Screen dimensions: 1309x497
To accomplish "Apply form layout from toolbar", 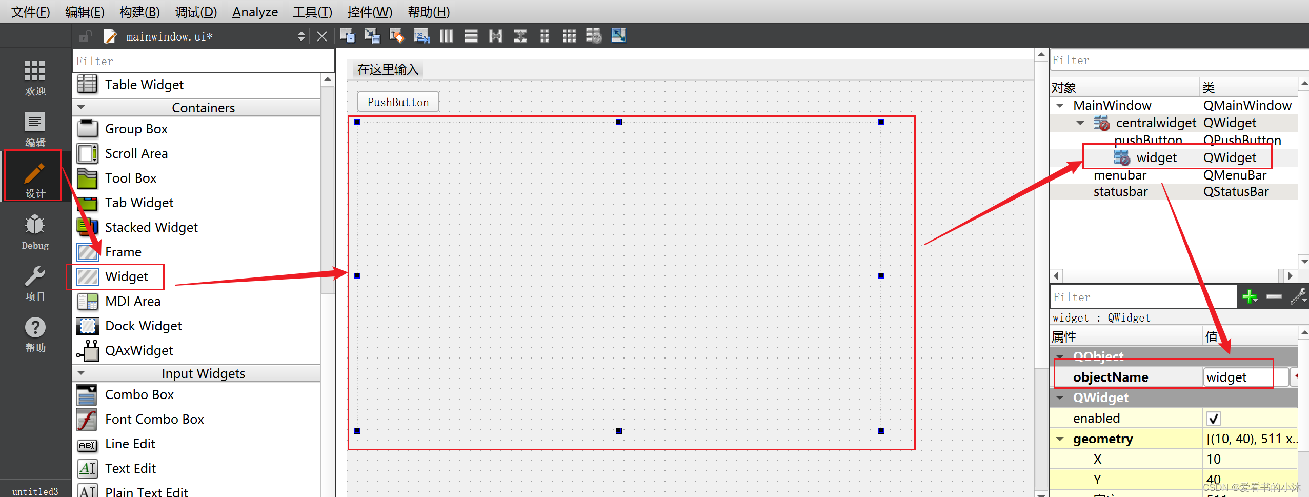I will (x=545, y=36).
